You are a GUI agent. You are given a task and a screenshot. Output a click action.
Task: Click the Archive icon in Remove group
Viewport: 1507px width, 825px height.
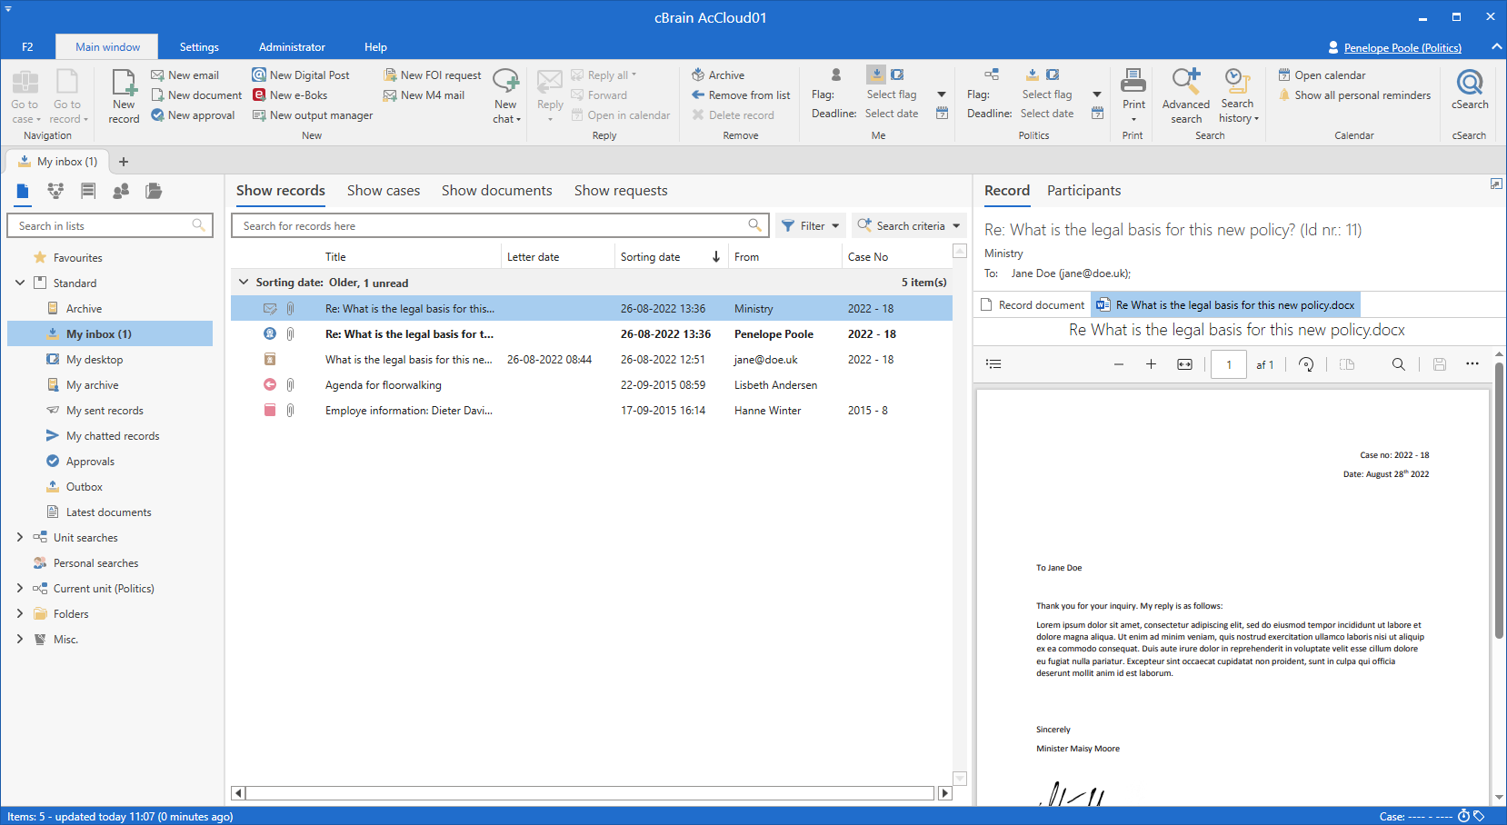tap(698, 75)
